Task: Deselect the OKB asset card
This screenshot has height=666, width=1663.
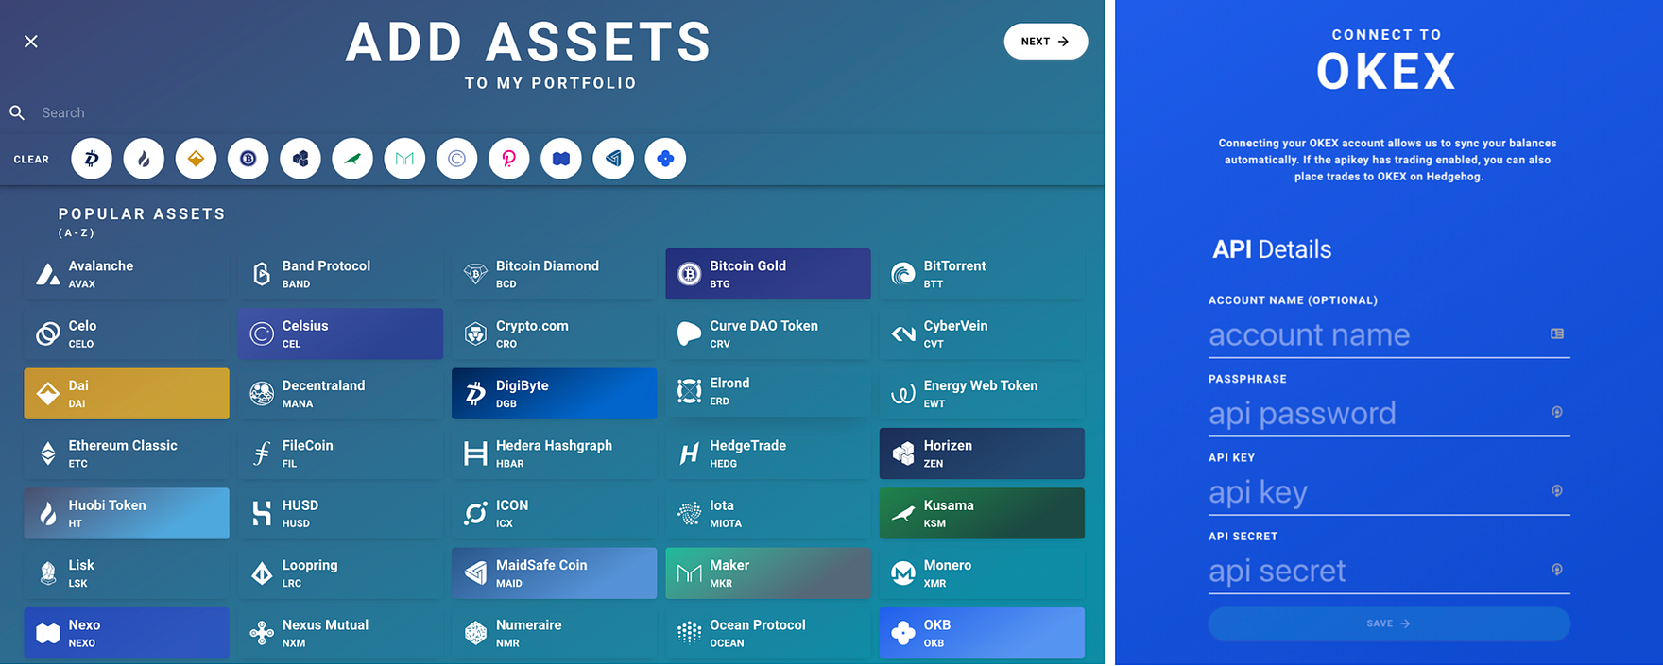Action: pos(982,633)
